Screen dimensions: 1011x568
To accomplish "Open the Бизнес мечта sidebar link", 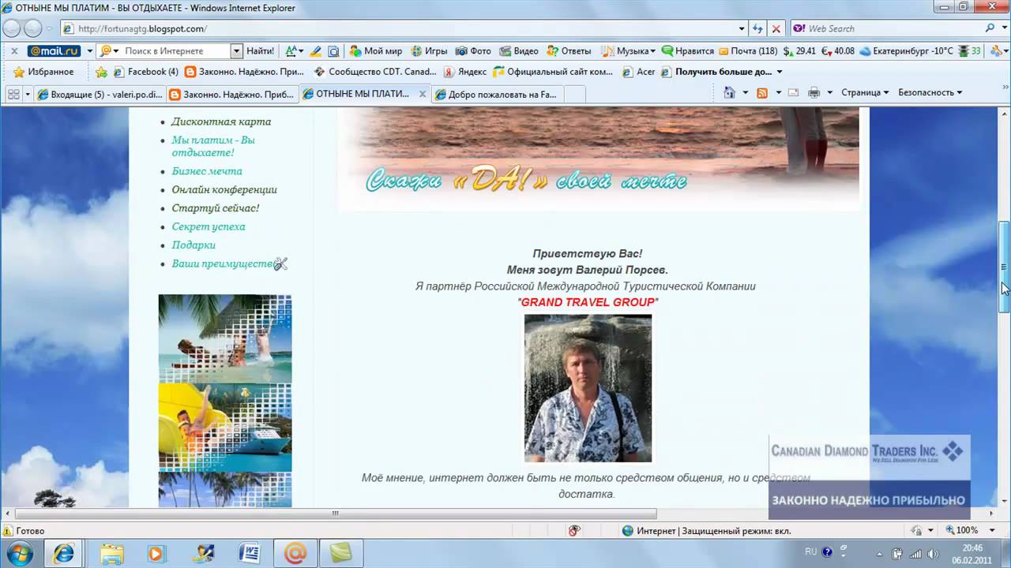I will tap(207, 171).
